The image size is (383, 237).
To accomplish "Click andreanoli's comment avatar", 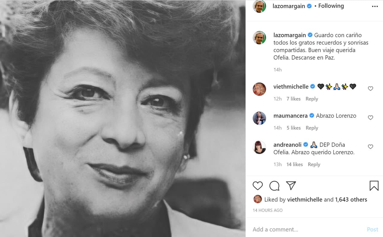I will [259, 147].
